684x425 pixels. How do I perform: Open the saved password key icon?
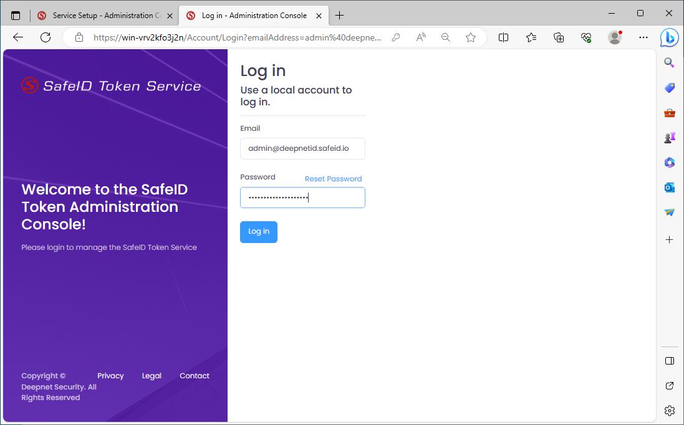click(x=396, y=37)
